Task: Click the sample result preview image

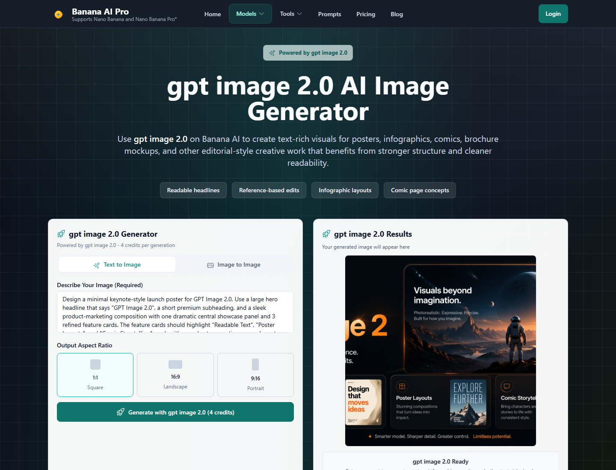Action: [441, 351]
